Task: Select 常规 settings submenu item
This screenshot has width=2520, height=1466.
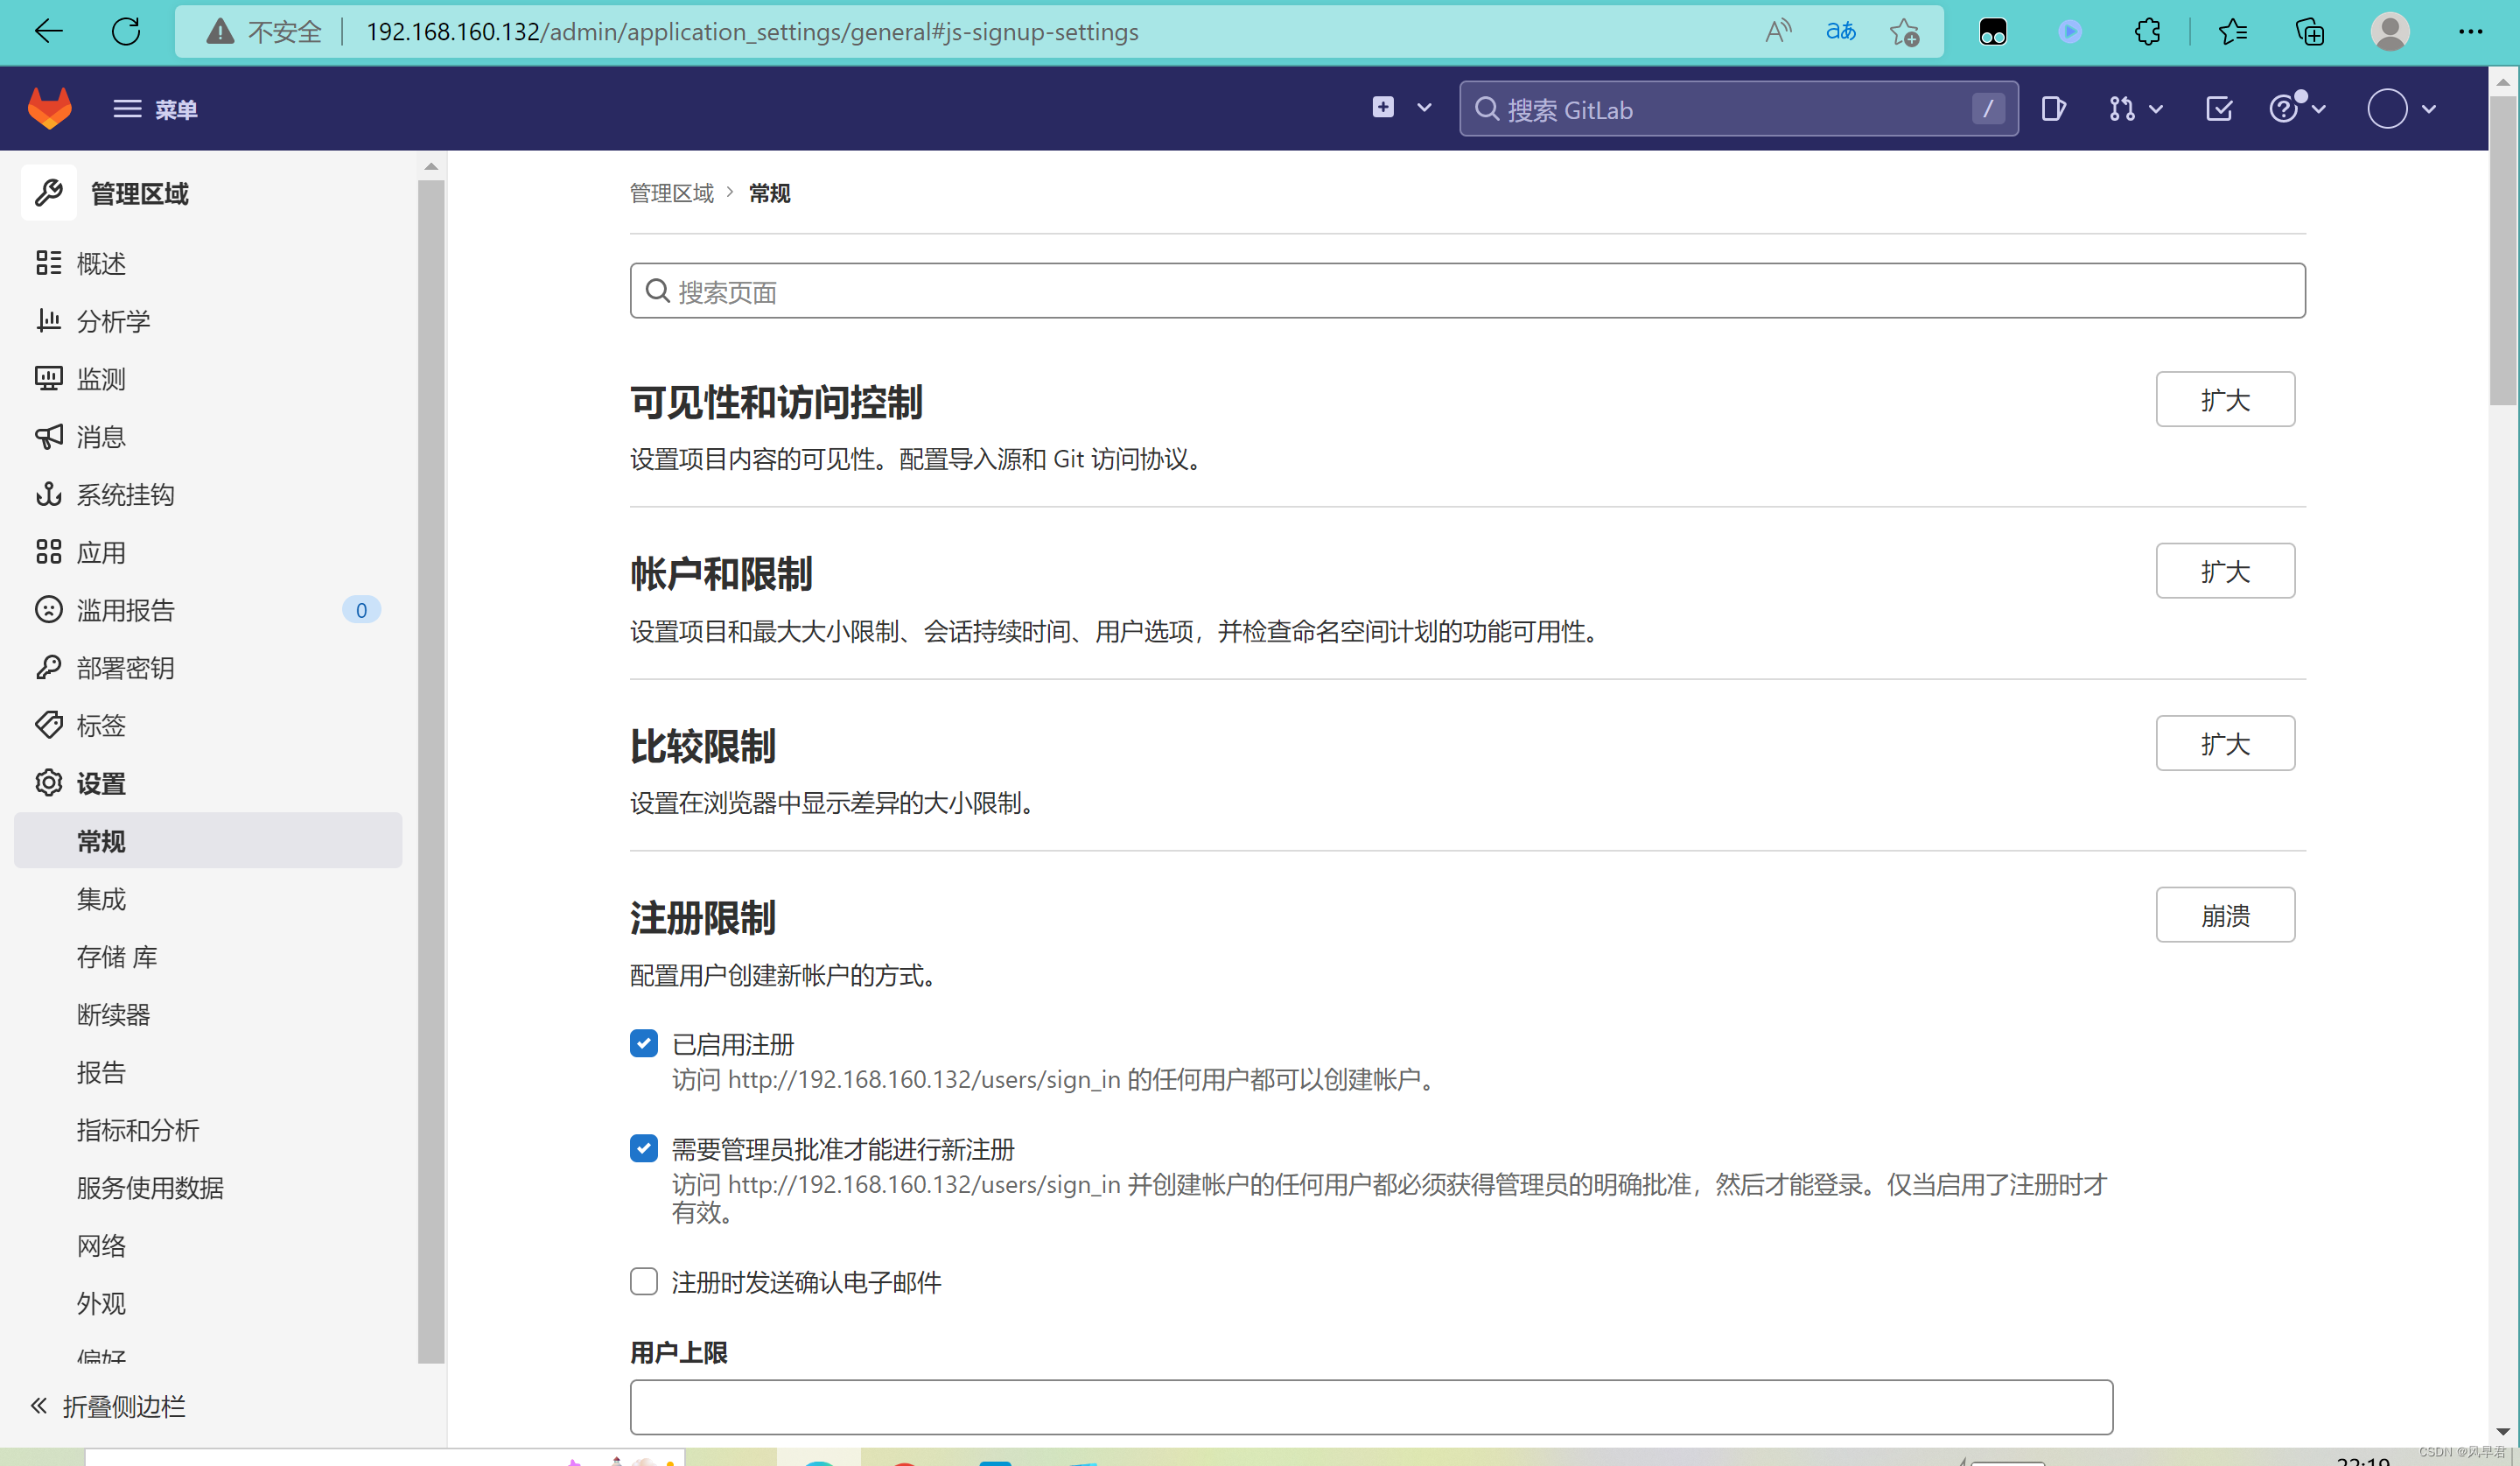Action: [208, 840]
